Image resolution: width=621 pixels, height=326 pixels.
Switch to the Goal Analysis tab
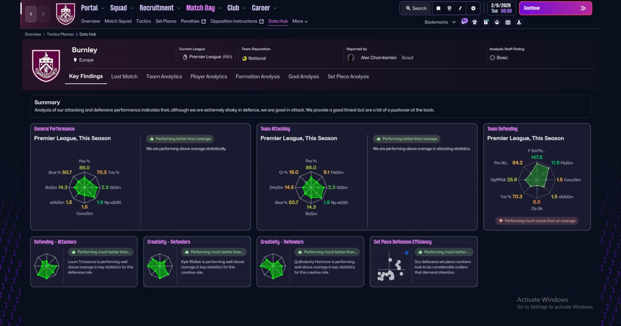[x=304, y=77]
